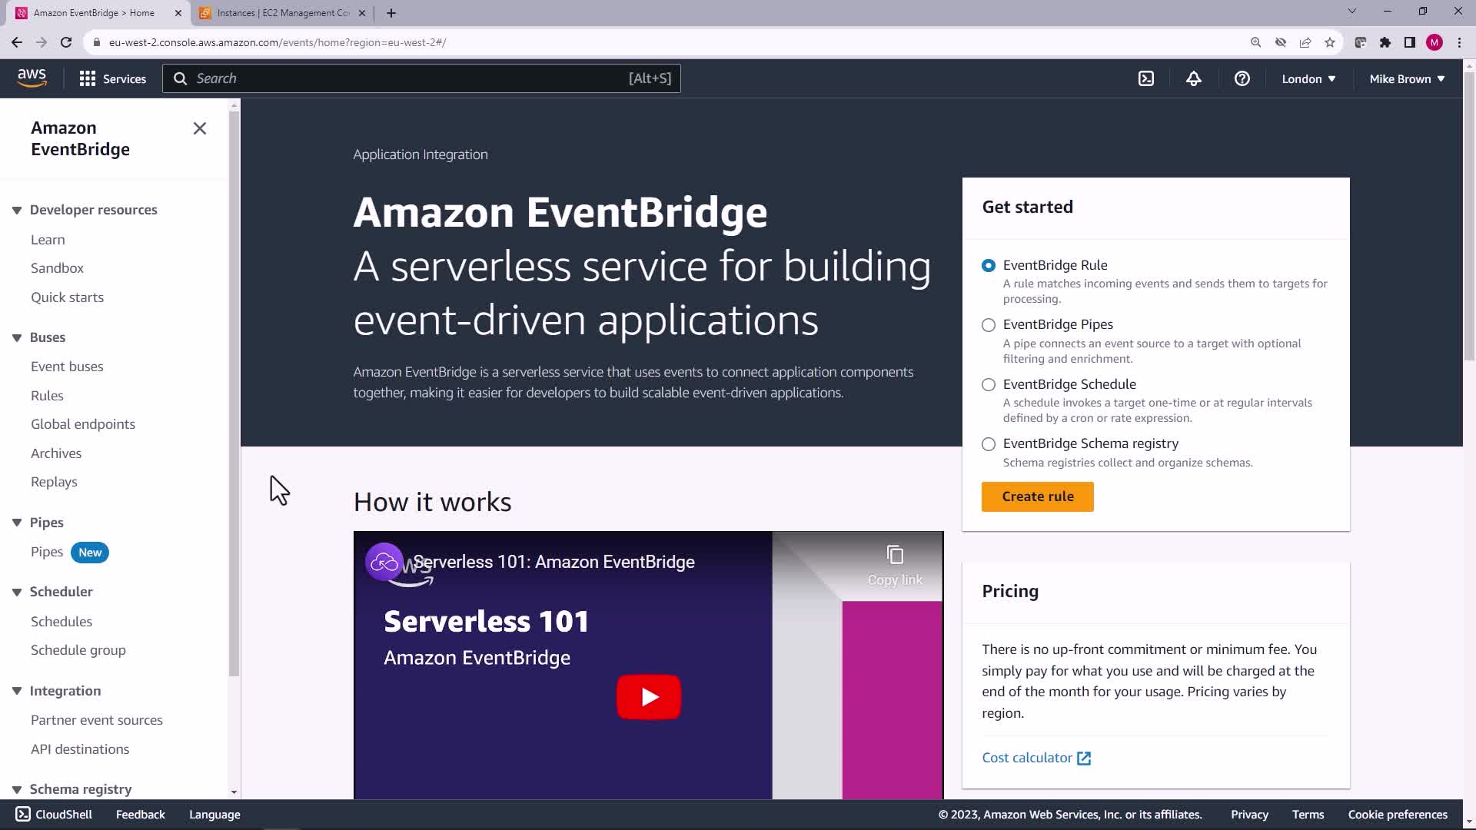Select the EventBridge Schedule radio option

(989, 384)
